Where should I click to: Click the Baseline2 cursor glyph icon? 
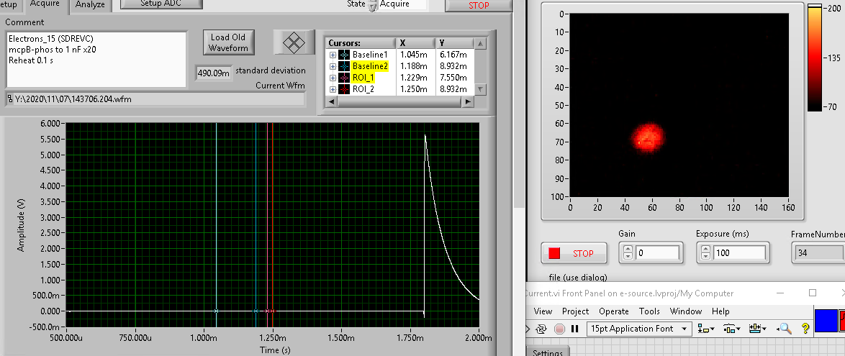pyautogui.click(x=344, y=66)
